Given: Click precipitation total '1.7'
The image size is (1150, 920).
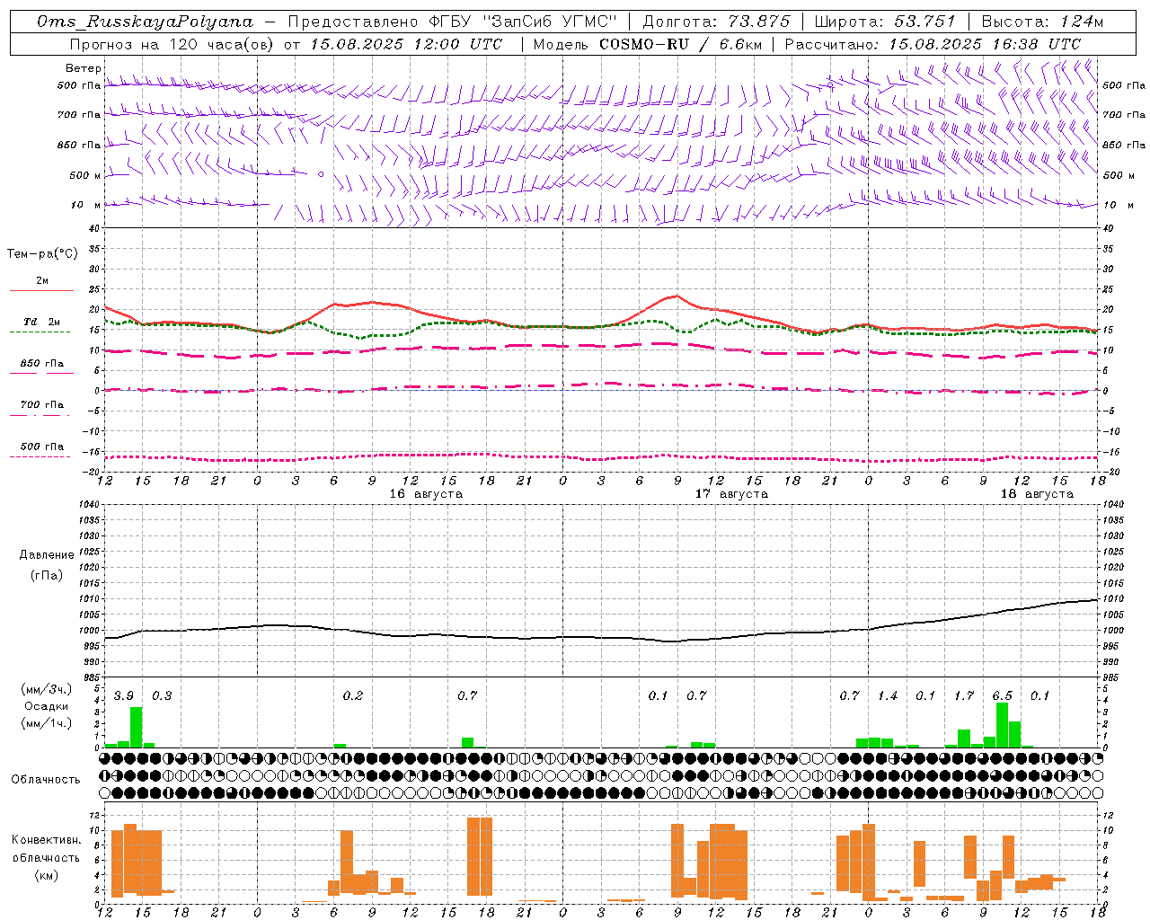Looking at the screenshot, I should click(964, 696).
